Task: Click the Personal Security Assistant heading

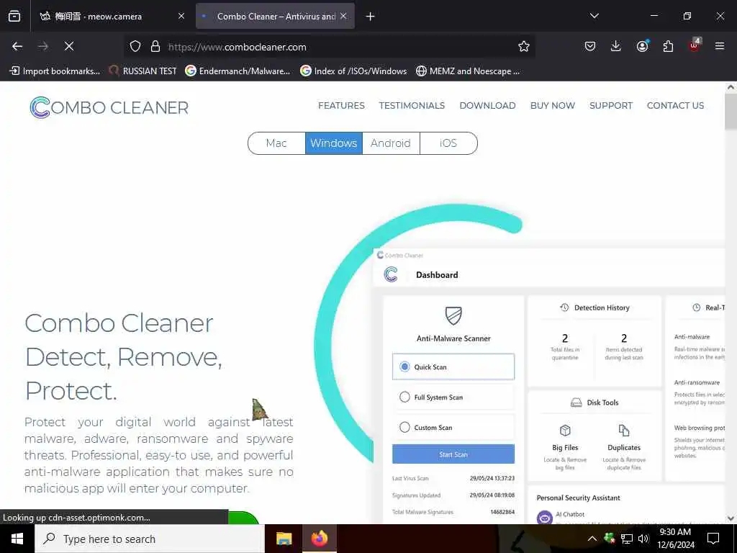Action: click(x=578, y=498)
